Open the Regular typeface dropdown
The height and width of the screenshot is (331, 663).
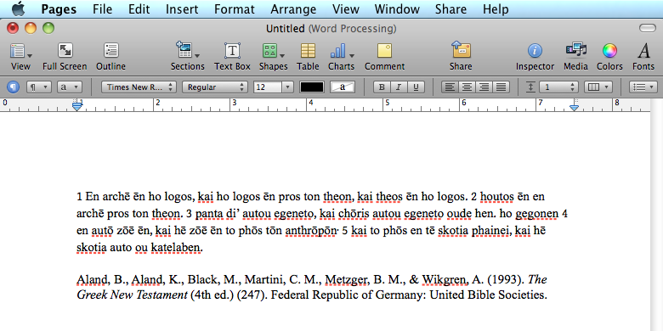(x=215, y=87)
